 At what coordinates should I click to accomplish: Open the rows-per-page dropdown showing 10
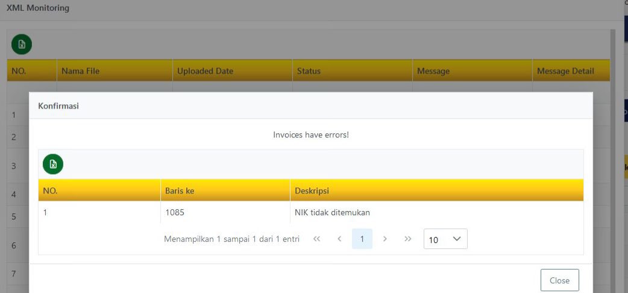(x=445, y=239)
